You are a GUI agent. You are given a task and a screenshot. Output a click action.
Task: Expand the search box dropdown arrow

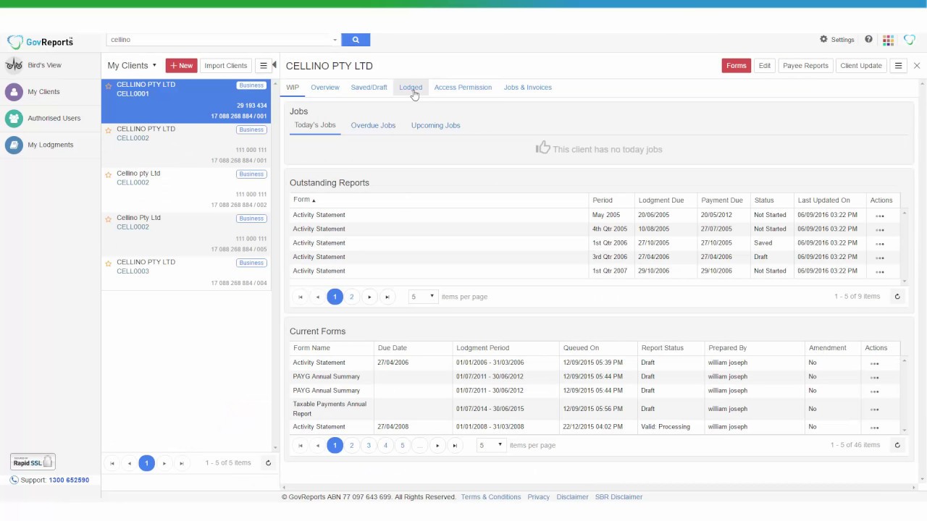pyautogui.click(x=335, y=40)
